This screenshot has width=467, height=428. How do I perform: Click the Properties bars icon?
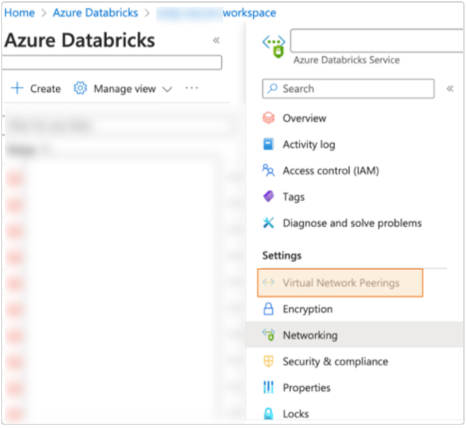point(269,387)
